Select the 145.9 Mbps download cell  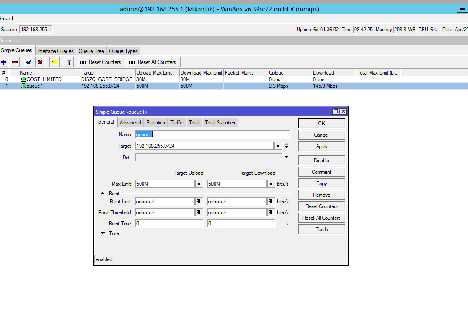pos(334,86)
